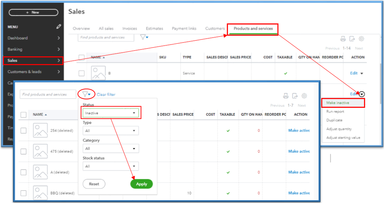Open action dropdown arrow beside product B Edit
This screenshot has height=203, width=384.
coord(362,73)
